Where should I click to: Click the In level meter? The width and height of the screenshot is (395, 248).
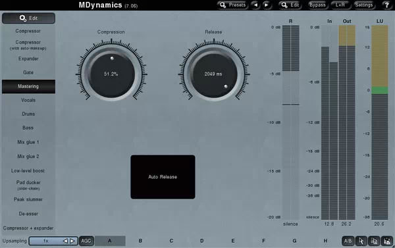330,122
